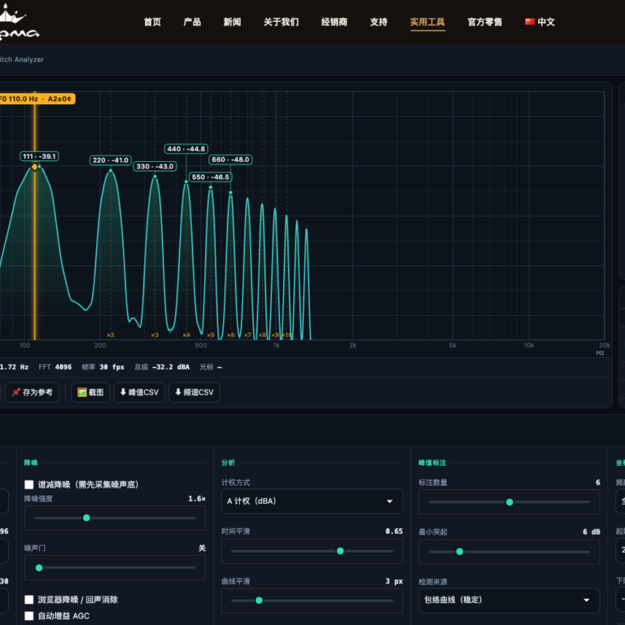Enable 浏览器降噪 / 回声消除 checkbox
Image resolution: width=625 pixels, height=625 pixels.
[x=29, y=600]
